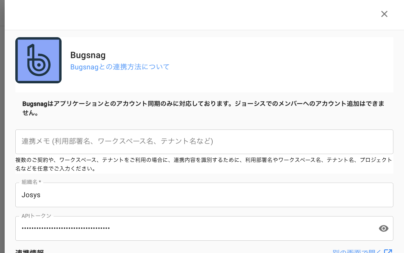Click into the 連携メモ input field
Viewport: 404px width, 253px height.
click(204, 141)
